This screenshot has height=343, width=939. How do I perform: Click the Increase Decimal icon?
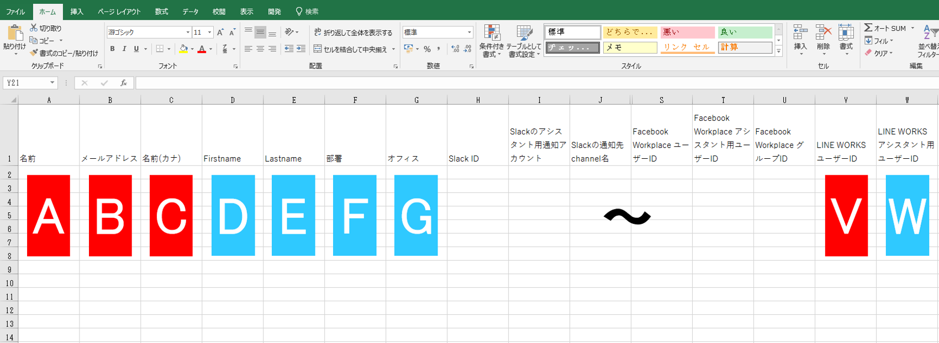coord(455,49)
